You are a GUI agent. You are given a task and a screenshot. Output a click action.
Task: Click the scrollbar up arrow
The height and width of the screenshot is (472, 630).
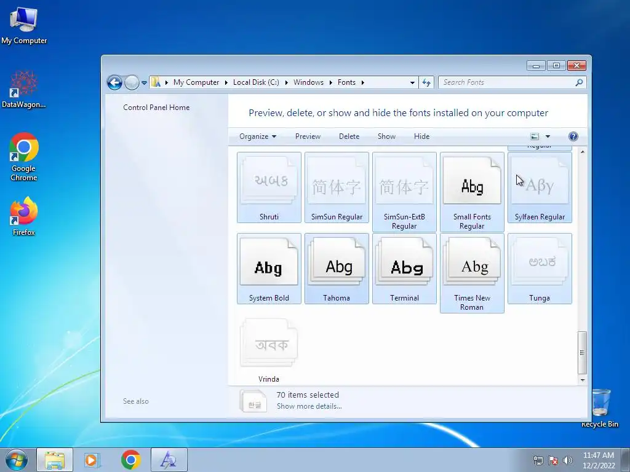582,152
